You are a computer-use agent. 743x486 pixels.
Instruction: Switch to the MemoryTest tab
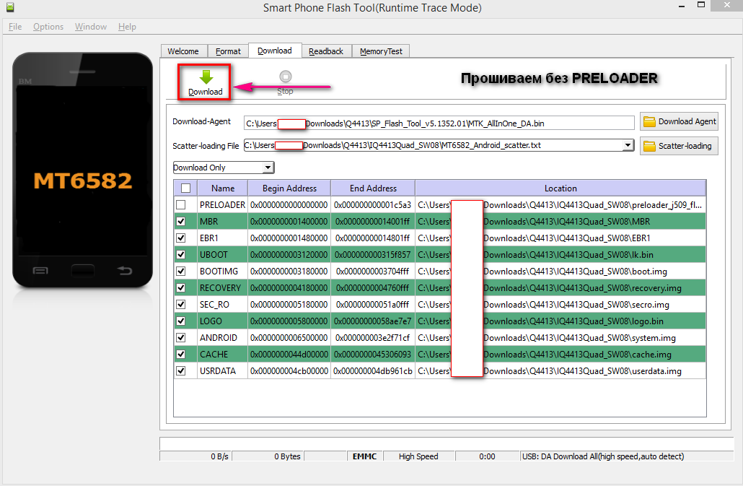tap(381, 51)
